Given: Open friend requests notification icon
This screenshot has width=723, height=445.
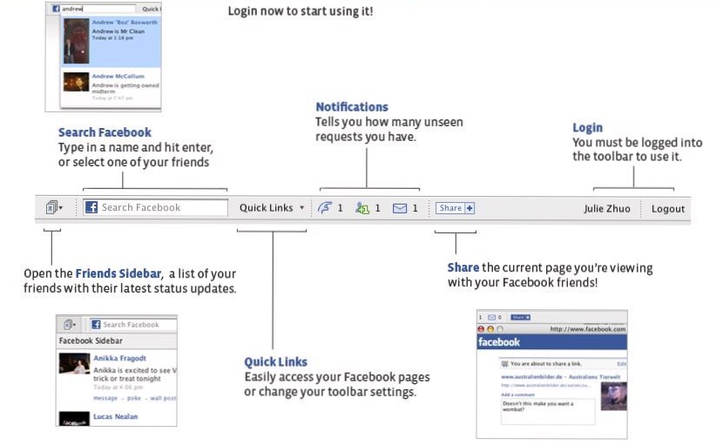Looking at the screenshot, I should click(x=362, y=208).
